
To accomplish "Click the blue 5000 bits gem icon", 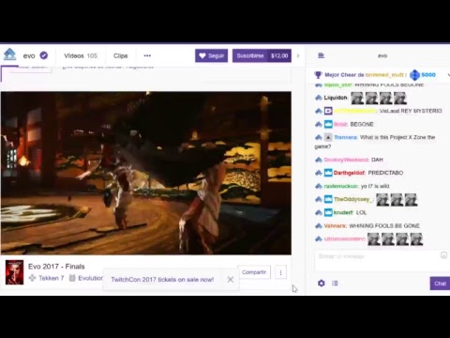I will [414, 75].
